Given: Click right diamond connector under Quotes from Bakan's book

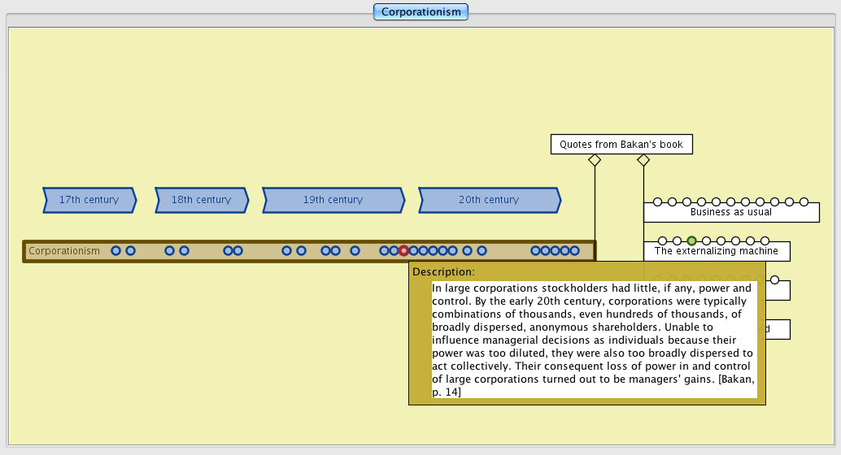Looking at the screenshot, I should coord(643,161).
